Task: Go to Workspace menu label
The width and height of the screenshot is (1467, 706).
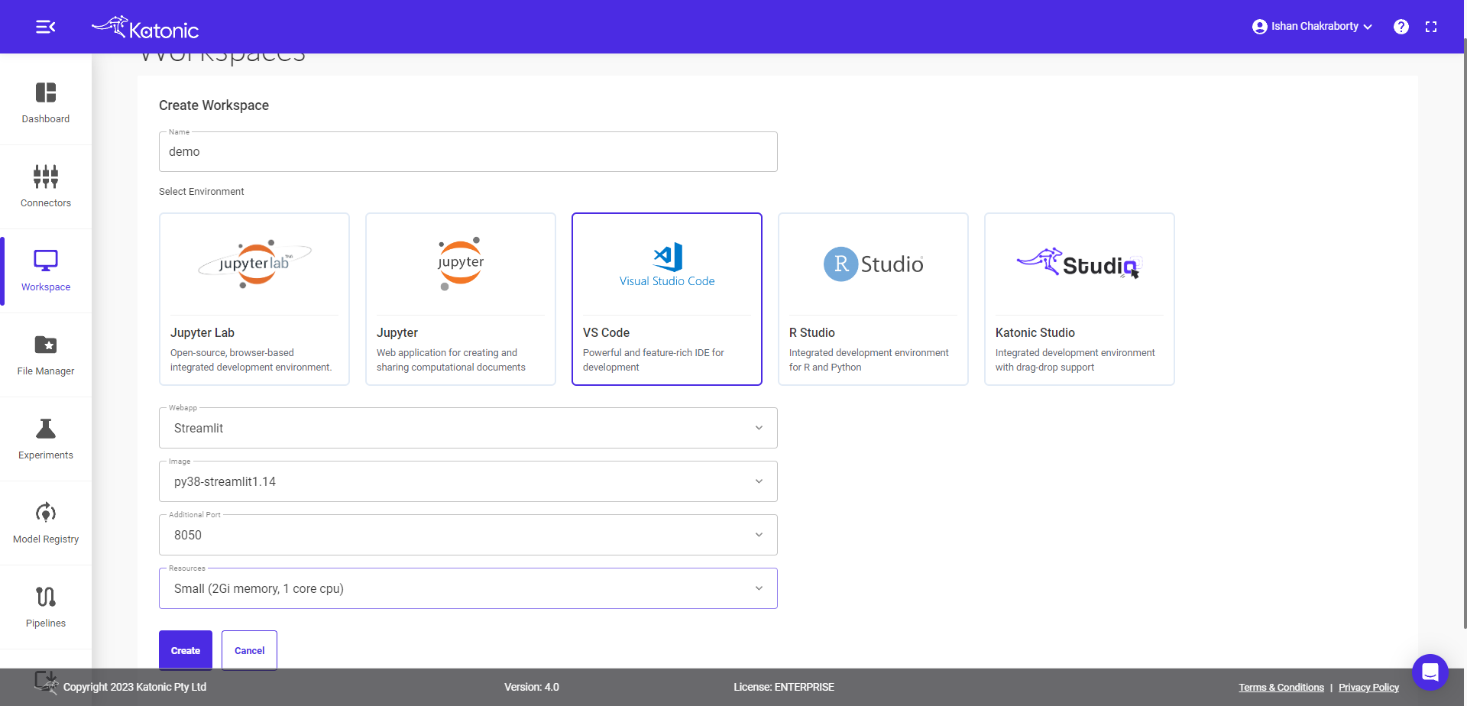Action: coord(46,287)
